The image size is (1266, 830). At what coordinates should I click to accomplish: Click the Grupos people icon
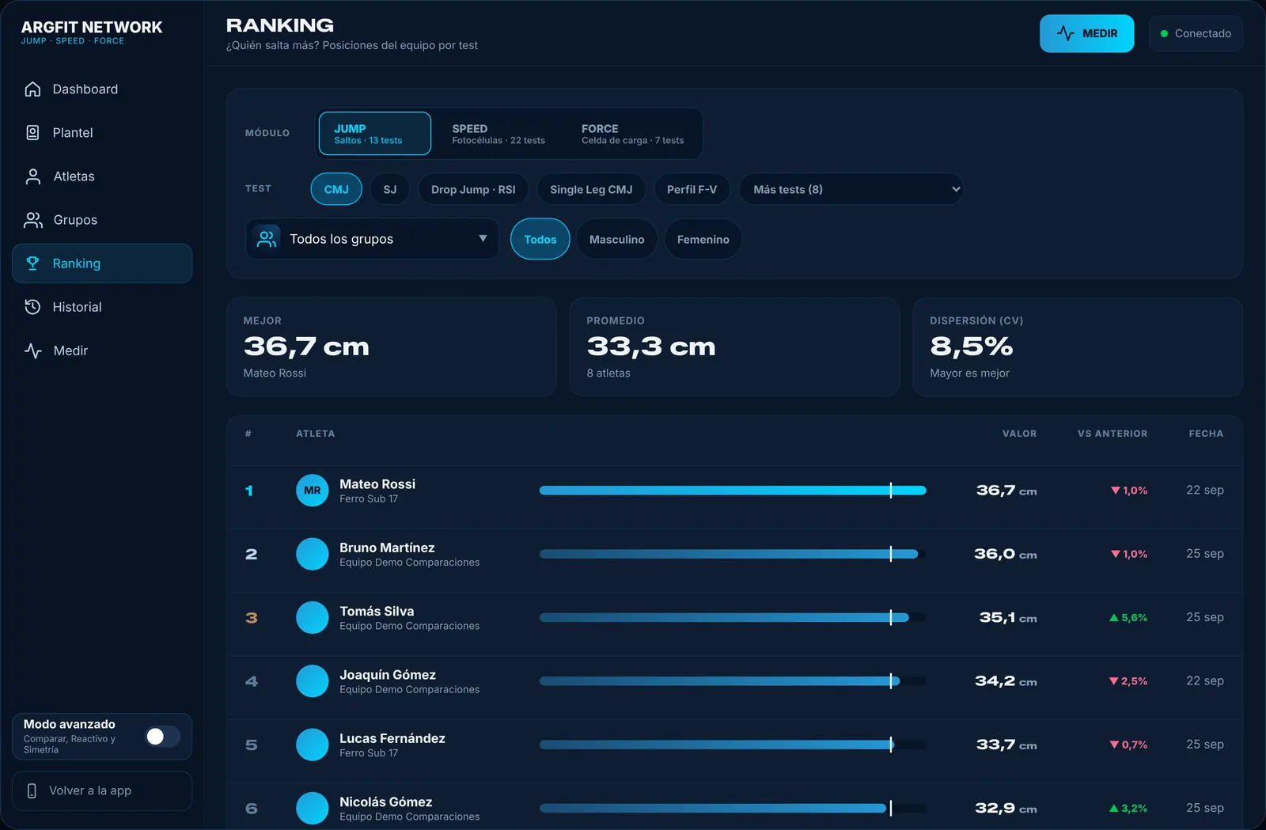click(32, 220)
